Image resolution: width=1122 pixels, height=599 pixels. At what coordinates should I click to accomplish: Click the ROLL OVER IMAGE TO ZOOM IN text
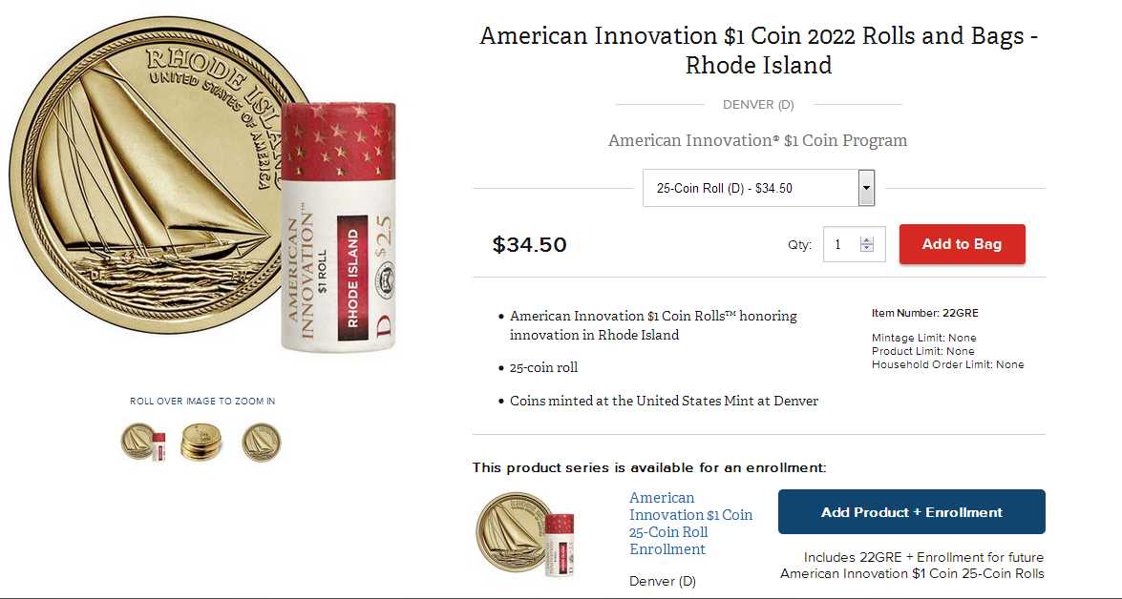point(202,401)
